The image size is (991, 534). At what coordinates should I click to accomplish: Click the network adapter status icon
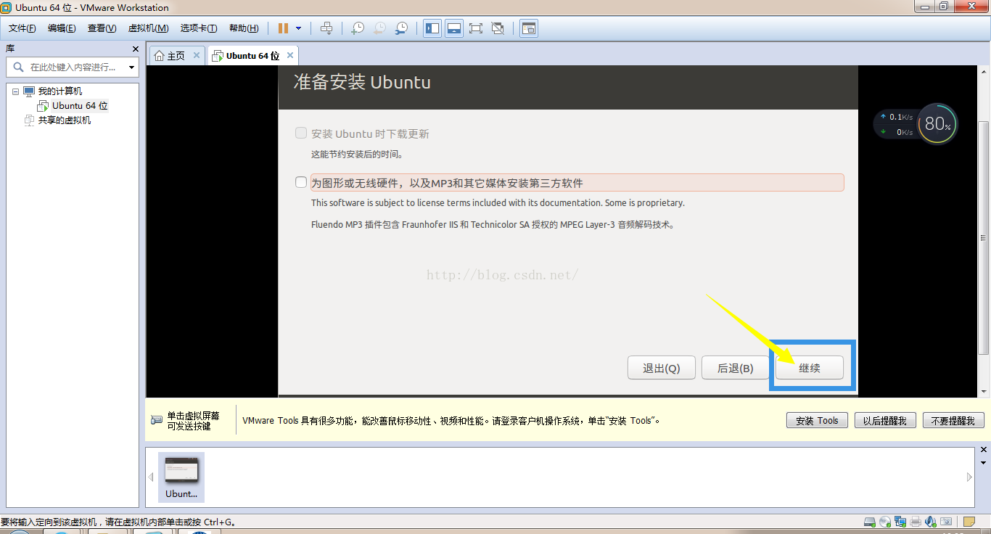pos(900,522)
